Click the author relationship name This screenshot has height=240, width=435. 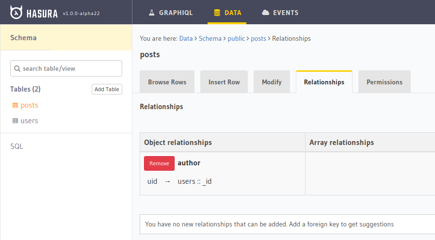(x=189, y=163)
